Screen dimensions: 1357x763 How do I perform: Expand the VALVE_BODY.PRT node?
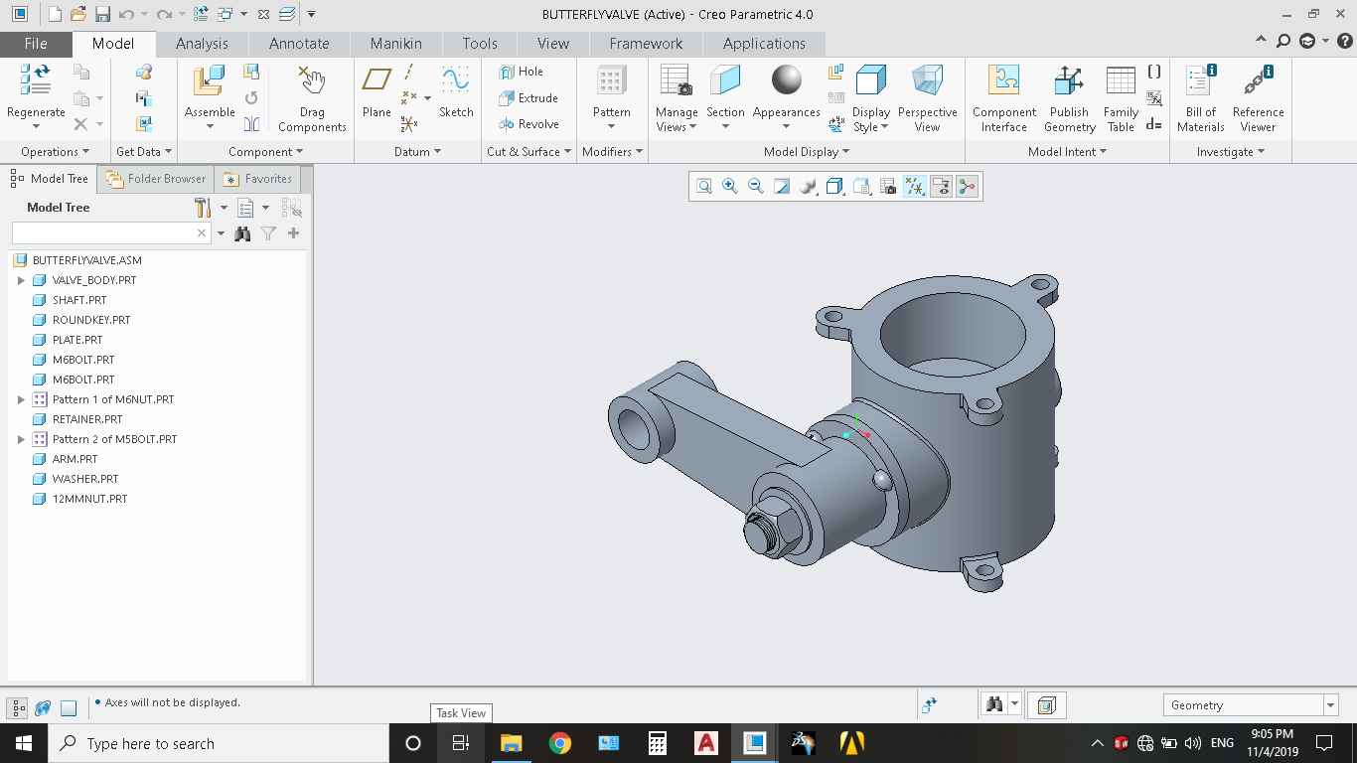[21, 280]
